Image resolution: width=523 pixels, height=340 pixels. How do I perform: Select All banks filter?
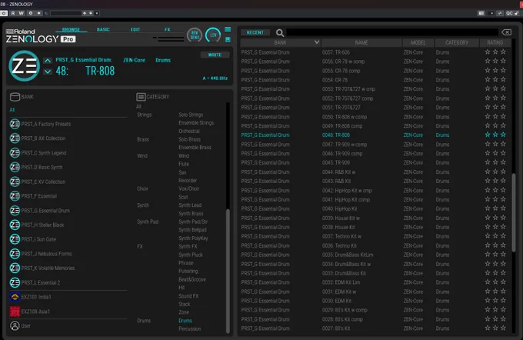(12, 110)
